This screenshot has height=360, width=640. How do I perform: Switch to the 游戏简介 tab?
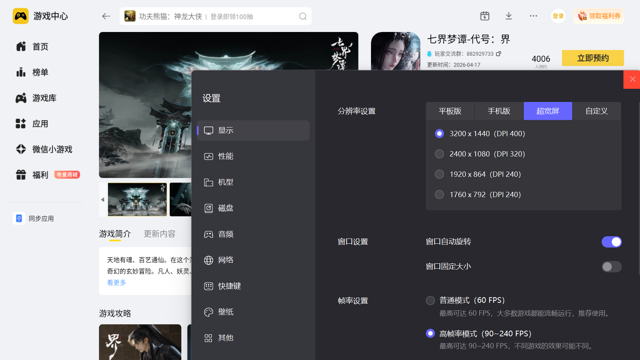pyautogui.click(x=115, y=234)
